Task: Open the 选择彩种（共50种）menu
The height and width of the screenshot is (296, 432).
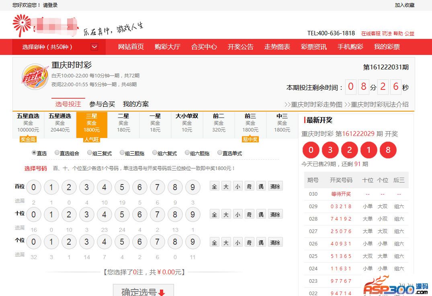Action: 59,47
